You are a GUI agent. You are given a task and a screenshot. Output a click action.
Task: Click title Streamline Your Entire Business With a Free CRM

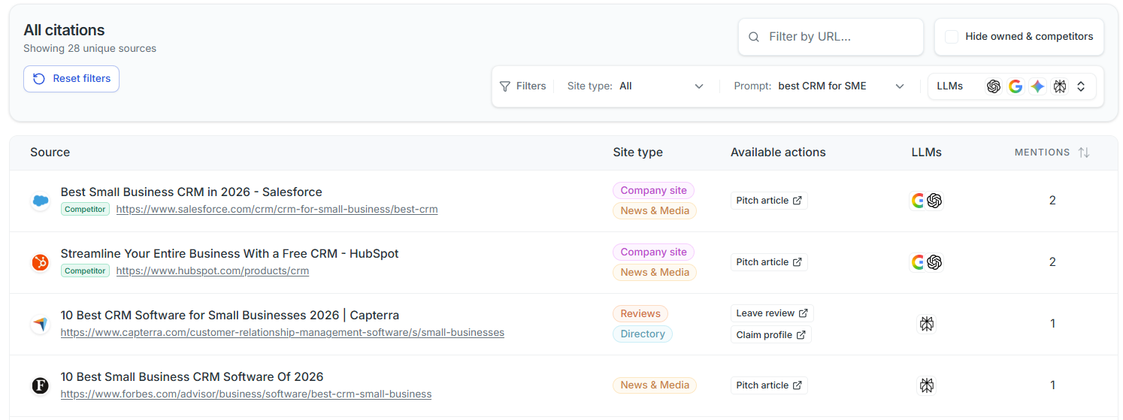click(x=229, y=254)
